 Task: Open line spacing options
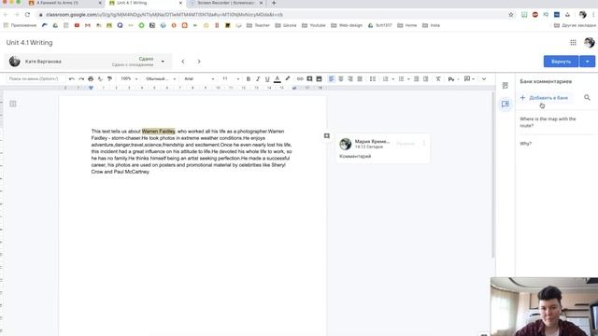click(x=373, y=78)
